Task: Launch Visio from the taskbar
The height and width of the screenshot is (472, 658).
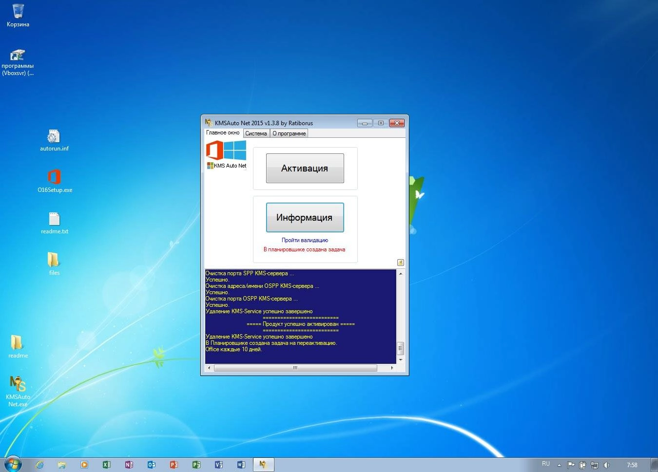Action: (219, 465)
